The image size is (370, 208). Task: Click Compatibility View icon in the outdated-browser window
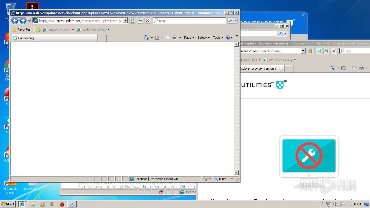319,51
